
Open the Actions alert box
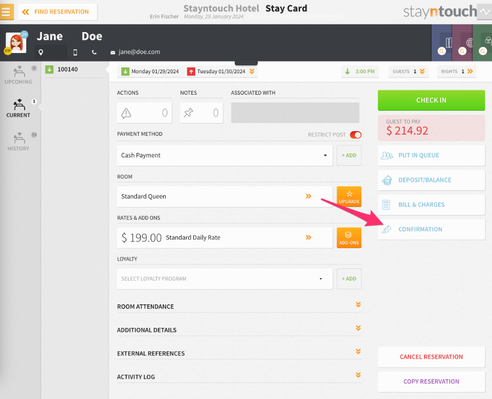[144, 113]
